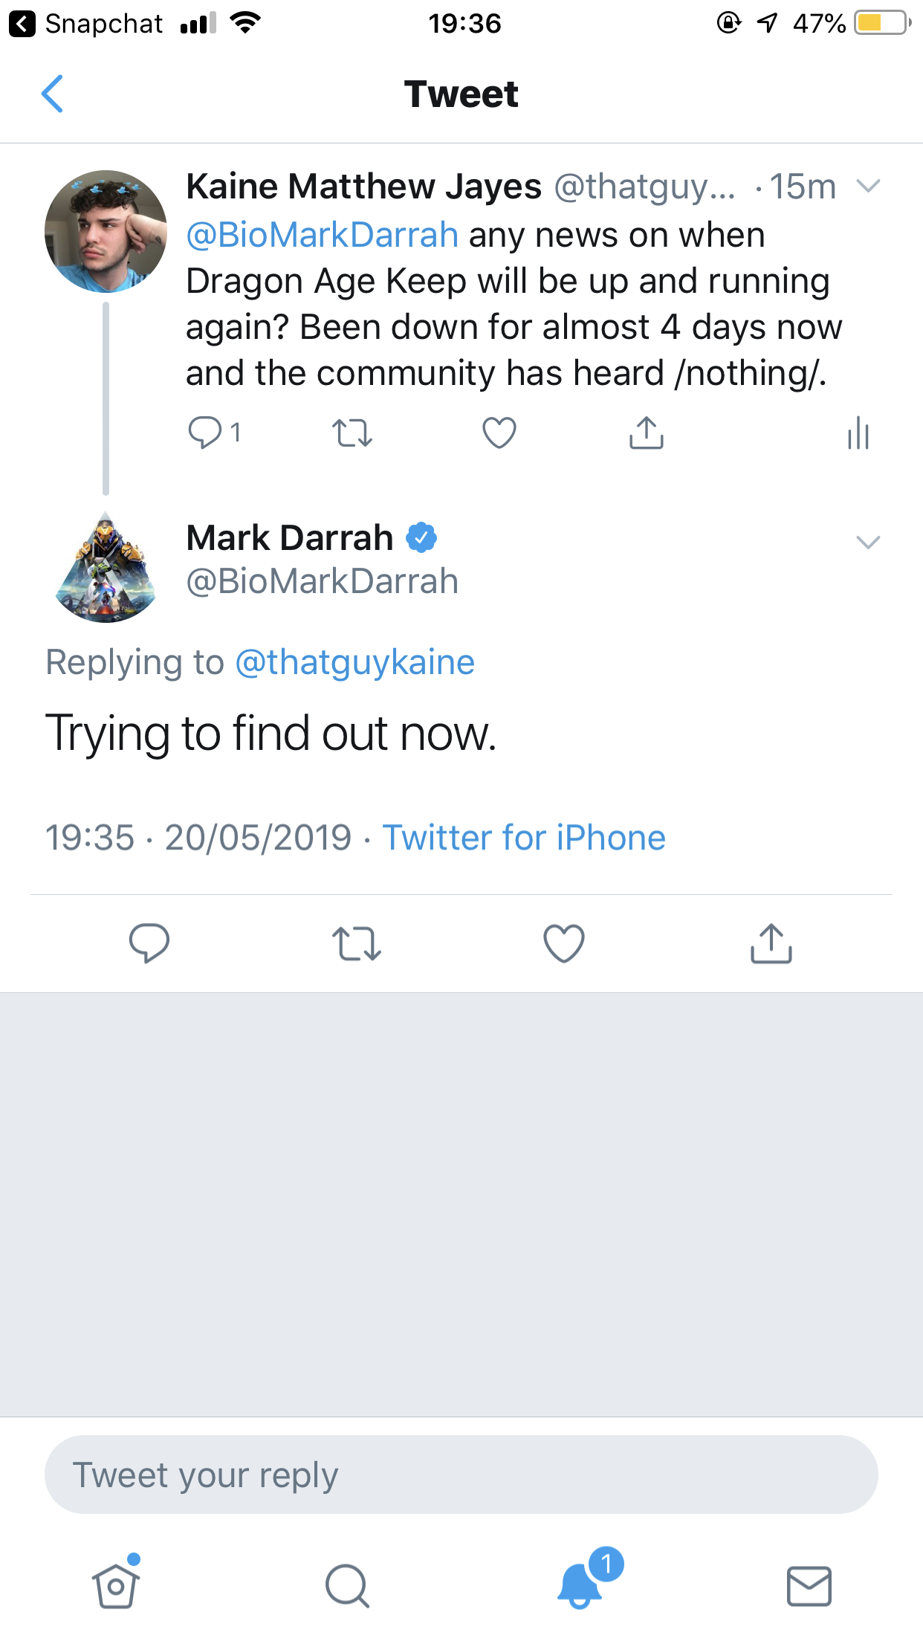Return to Snapchat via status bar
The image size is (923, 1641).
tap(85, 24)
